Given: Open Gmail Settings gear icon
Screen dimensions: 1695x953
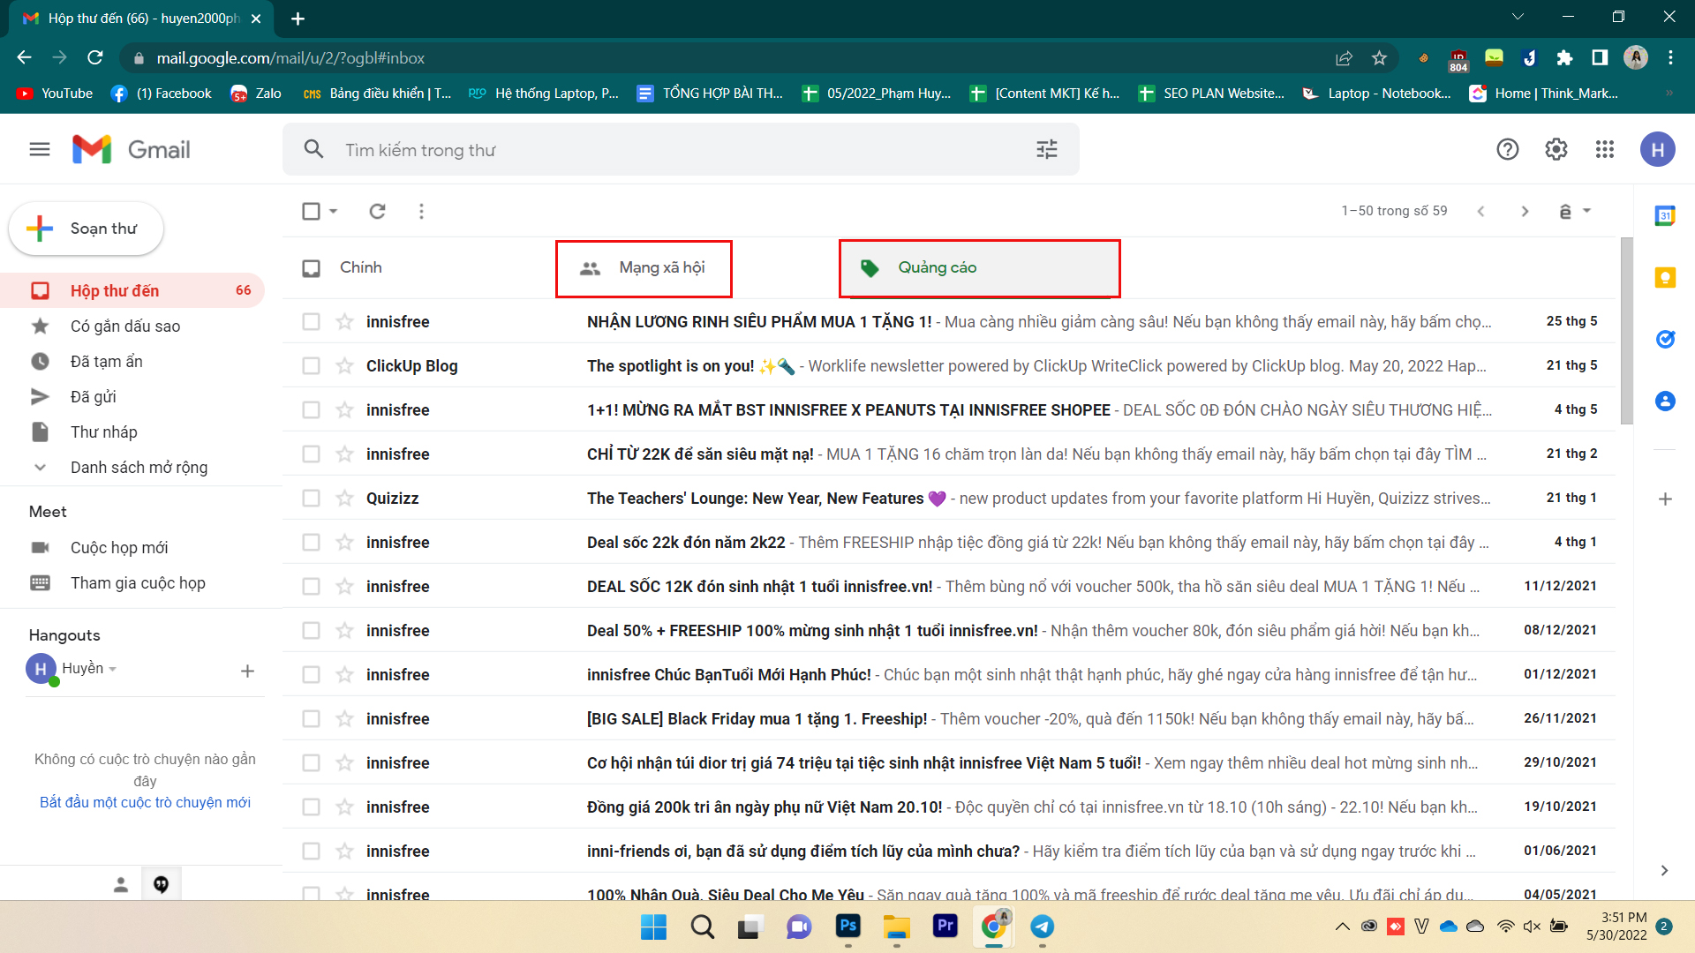Looking at the screenshot, I should (1557, 150).
